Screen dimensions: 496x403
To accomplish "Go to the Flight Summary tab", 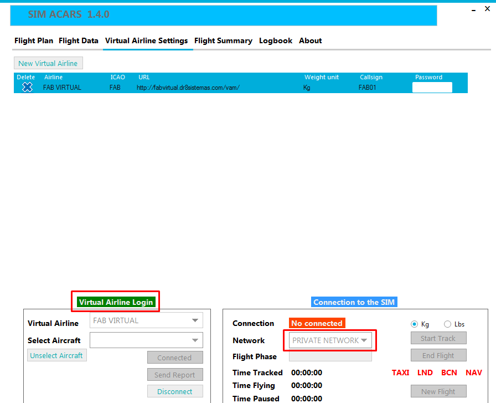I will [223, 40].
